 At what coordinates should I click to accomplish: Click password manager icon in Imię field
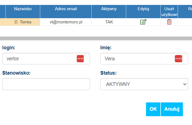[179, 59]
